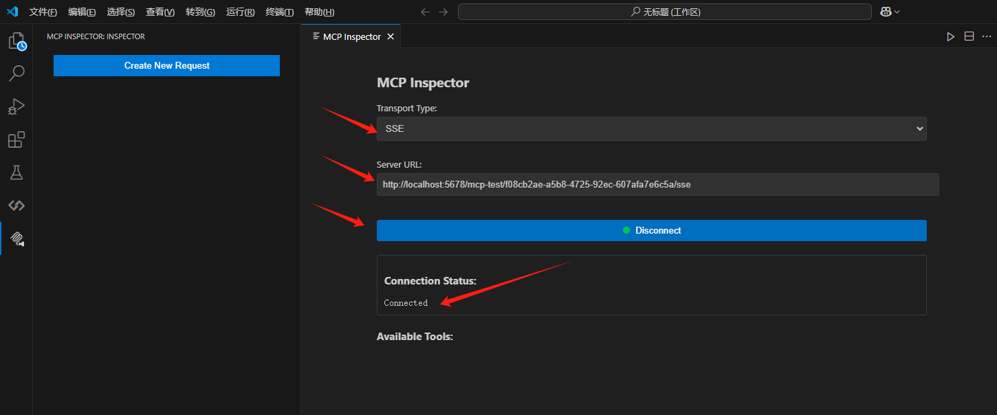The width and height of the screenshot is (997, 415).
Task: Click the VS Code logo icon
Action: [12, 12]
